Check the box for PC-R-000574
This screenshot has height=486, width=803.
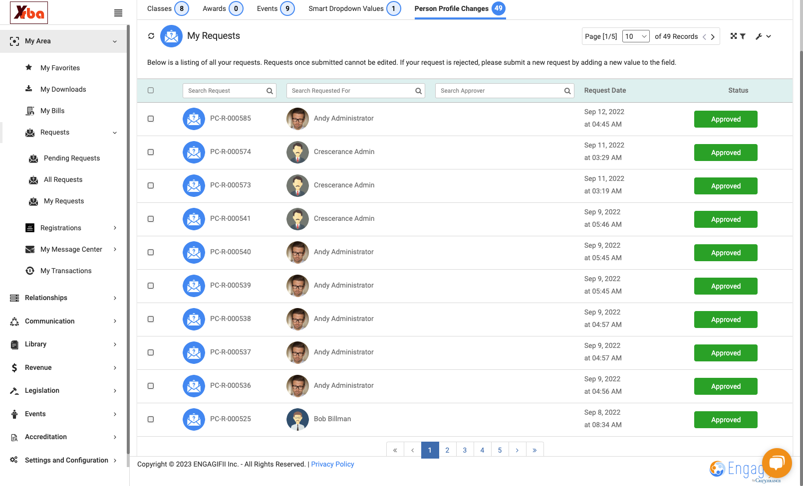click(x=151, y=152)
